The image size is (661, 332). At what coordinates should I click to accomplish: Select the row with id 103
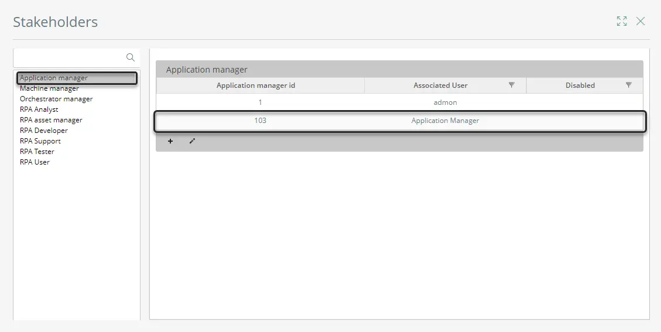[x=400, y=121]
